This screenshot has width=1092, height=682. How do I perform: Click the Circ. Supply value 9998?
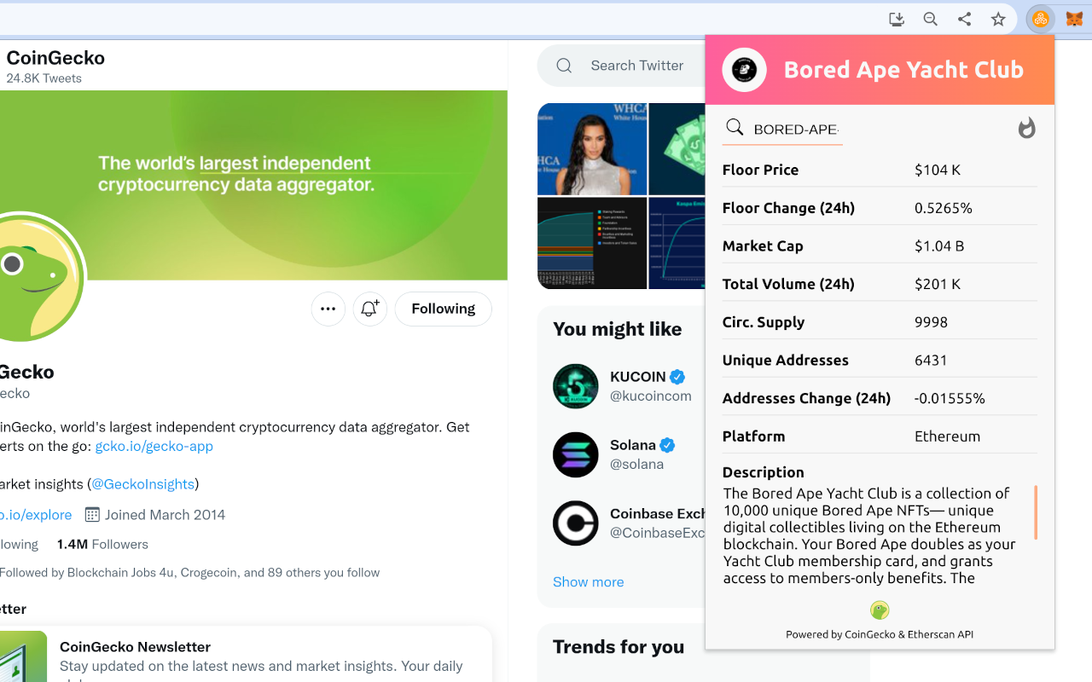[x=931, y=322]
